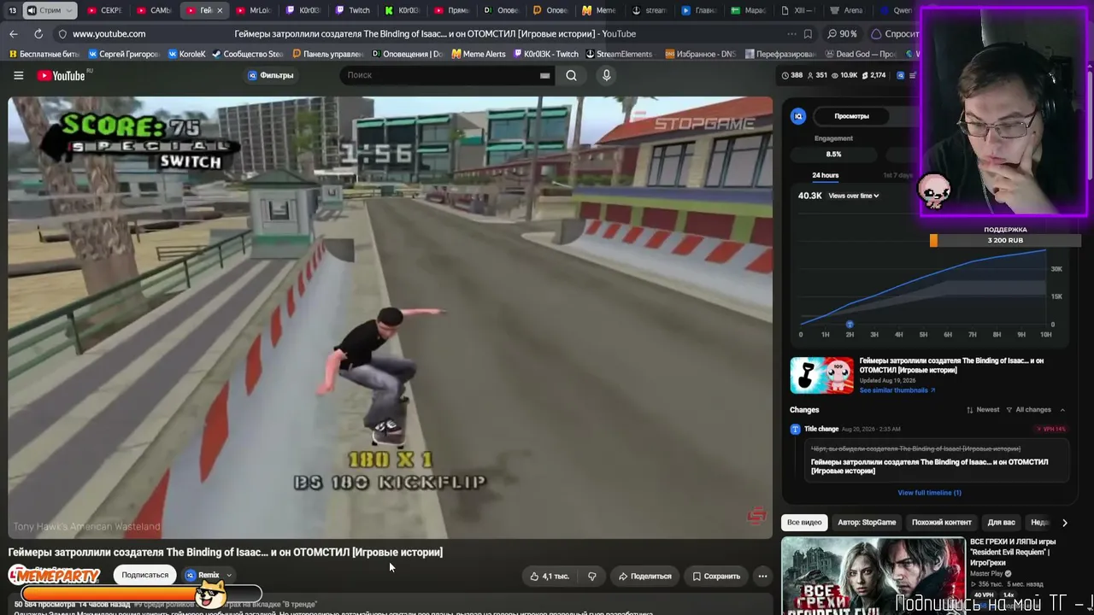Open the address bar three-dots menu
This screenshot has height=615, width=1094.
(x=790, y=34)
